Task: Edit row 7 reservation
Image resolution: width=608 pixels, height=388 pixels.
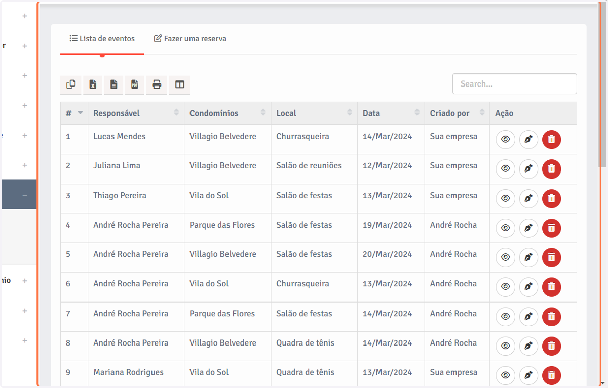Action: pos(528,317)
